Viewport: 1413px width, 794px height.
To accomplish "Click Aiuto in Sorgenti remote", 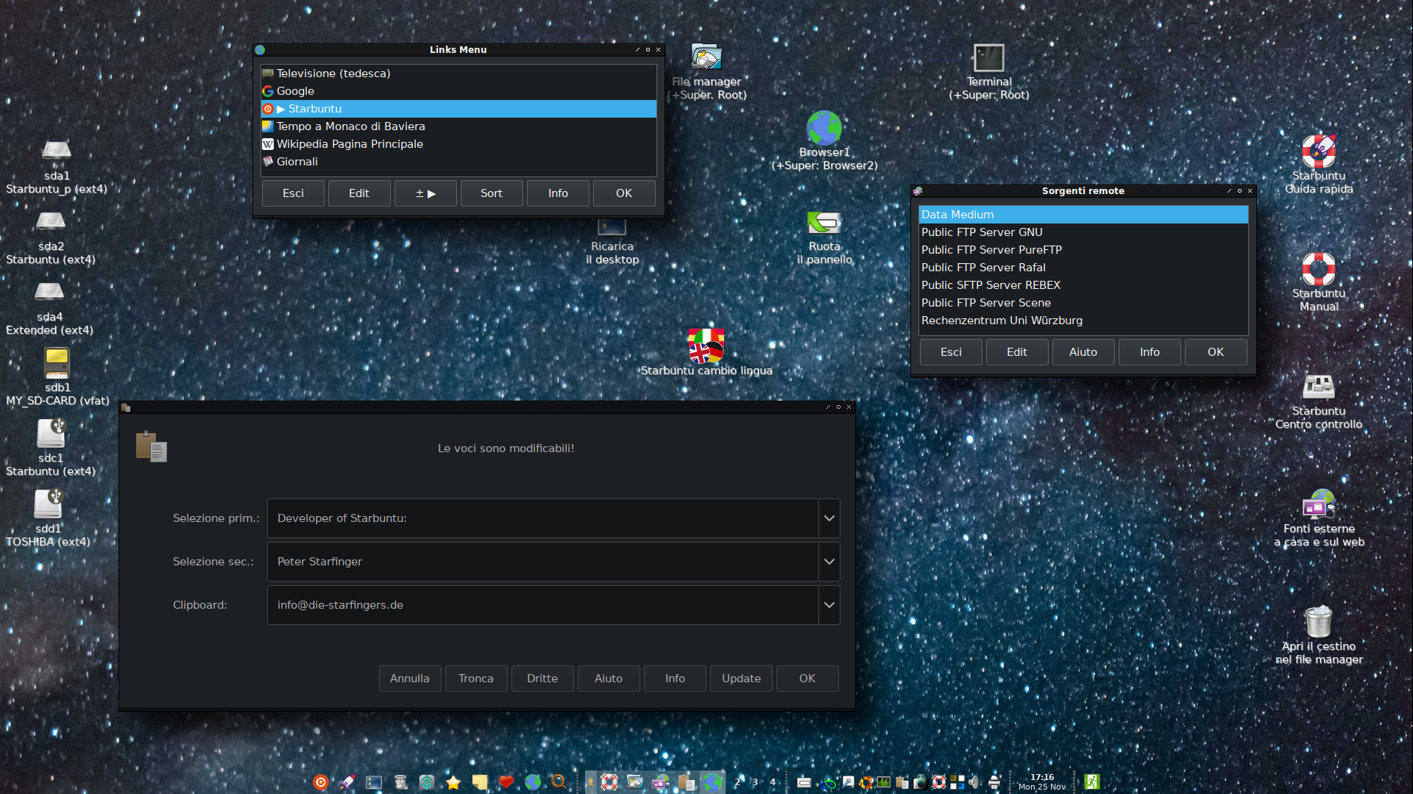I will coord(1083,352).
